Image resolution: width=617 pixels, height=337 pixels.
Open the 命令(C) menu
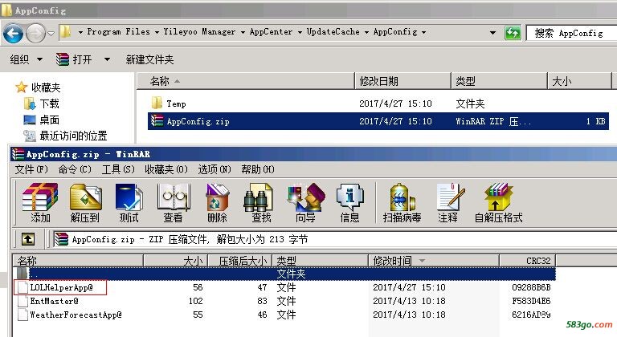(x=75, y=169)
